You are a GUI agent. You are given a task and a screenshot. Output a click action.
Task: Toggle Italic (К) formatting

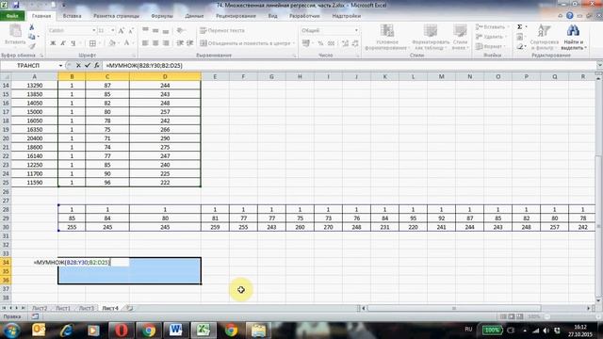point(63,43)
